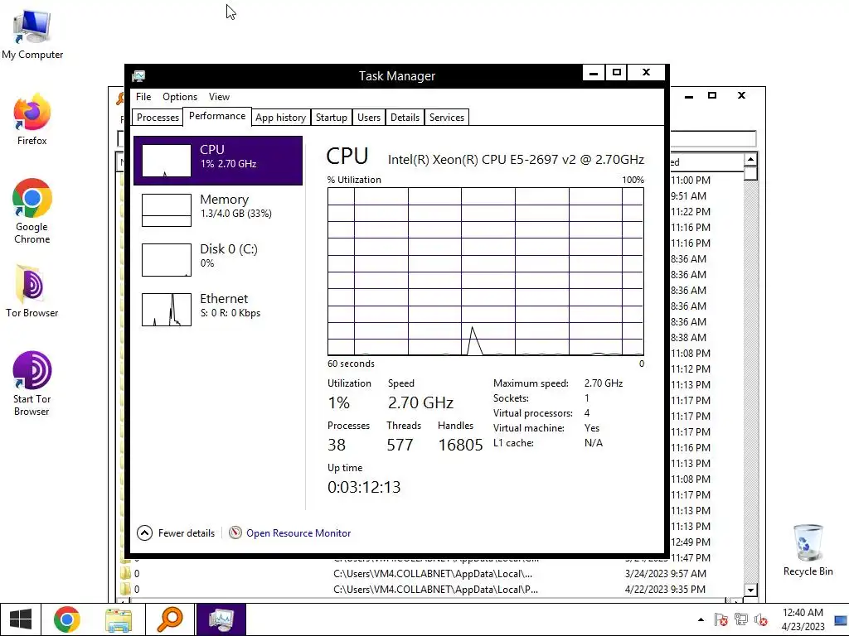Click the Threads value 577
Viewport: 849px width, 636px height.
400,445
